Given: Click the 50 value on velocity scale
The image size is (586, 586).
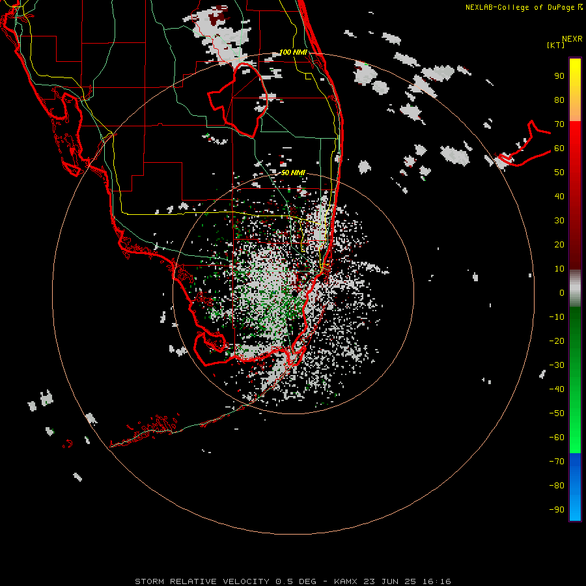Looking at the screenshot, I should tap(559, 173).
